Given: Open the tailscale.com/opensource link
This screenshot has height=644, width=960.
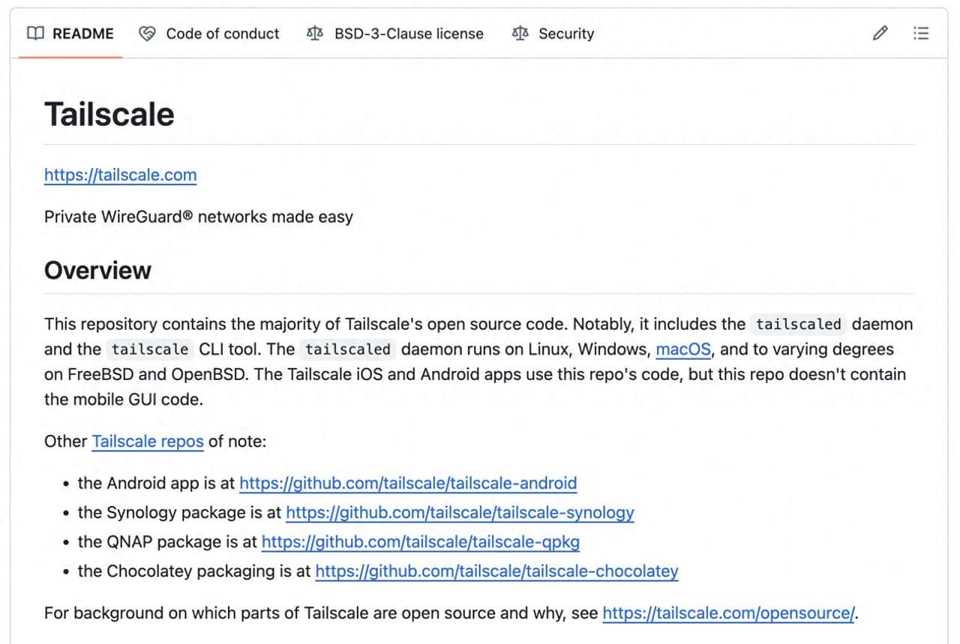Looking at the screenshot, I should coord(727,613).
